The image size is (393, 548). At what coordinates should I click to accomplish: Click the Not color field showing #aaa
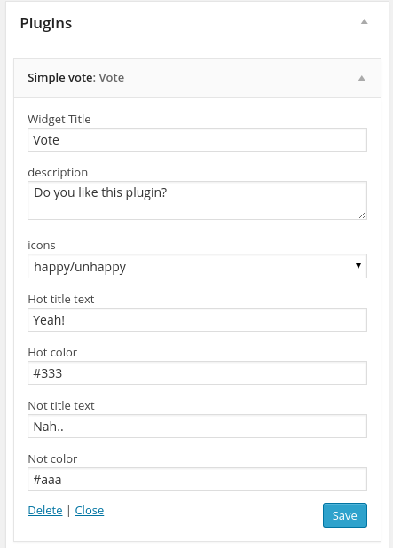click(x=197, y=479)
